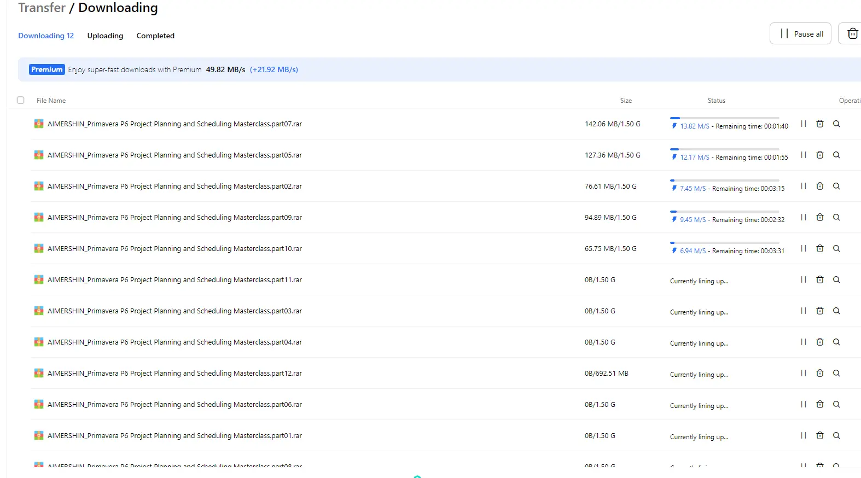Click the Size column header
Screen dimensions: 861x478
626,101
